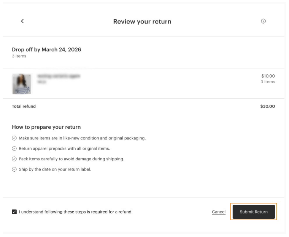Go back using the left arrow
The image size is (289, 237).
(22, 21)
